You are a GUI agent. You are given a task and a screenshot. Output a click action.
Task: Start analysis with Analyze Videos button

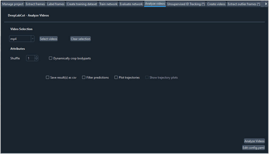click(254, 141)
